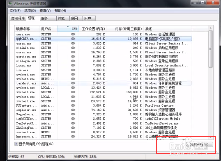
Task: Click the 360主动防御服务模块 description
Action: 161,128
